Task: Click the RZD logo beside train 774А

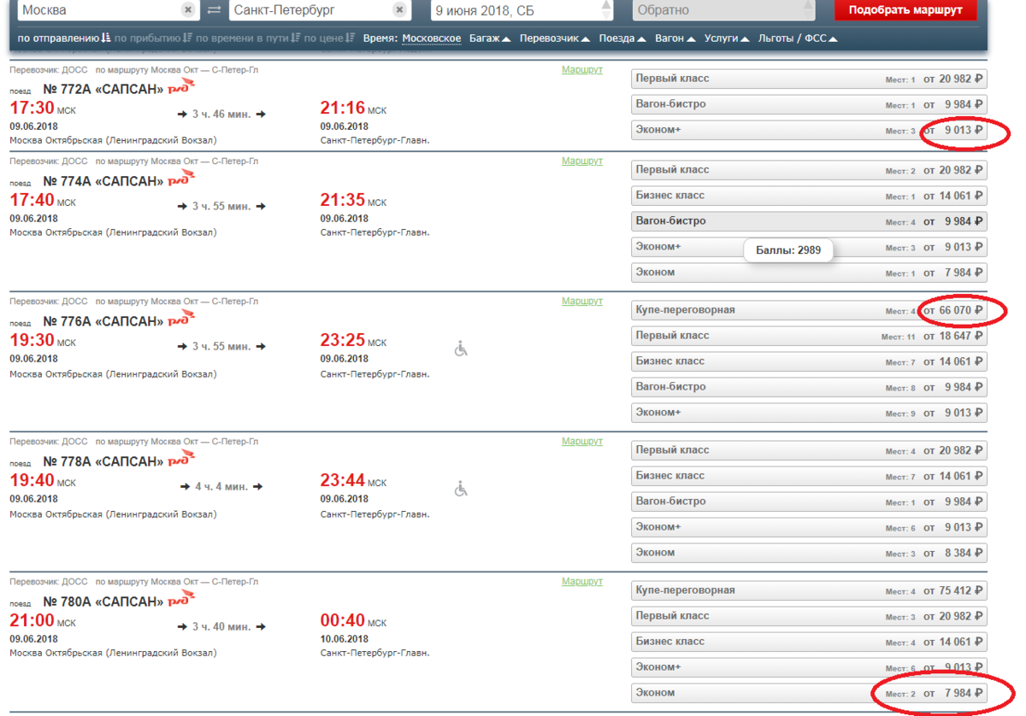Action: [181, 178]
